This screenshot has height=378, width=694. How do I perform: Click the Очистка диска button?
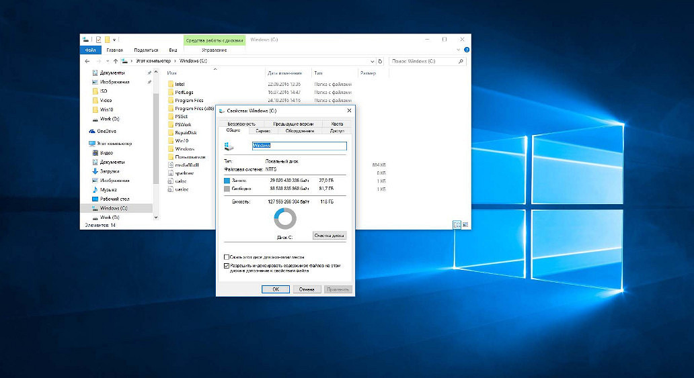click(x=330, y=236)
